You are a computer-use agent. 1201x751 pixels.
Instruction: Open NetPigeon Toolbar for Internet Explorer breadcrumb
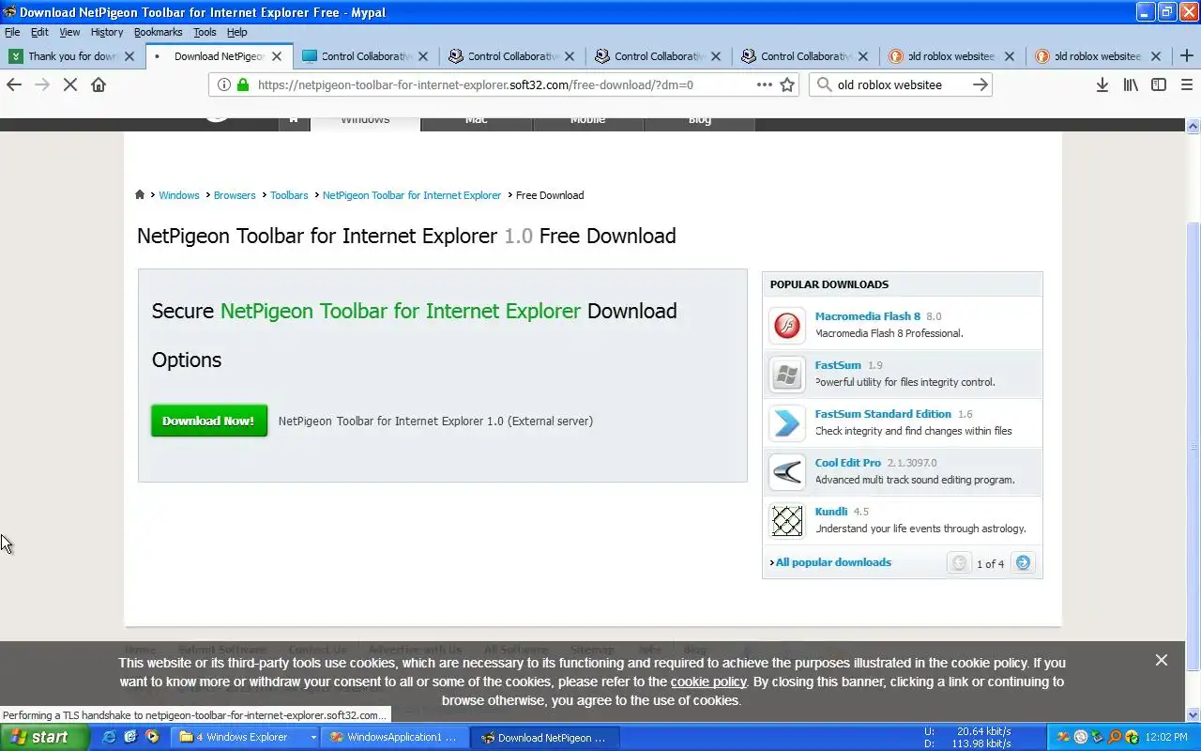pos(412,195)
